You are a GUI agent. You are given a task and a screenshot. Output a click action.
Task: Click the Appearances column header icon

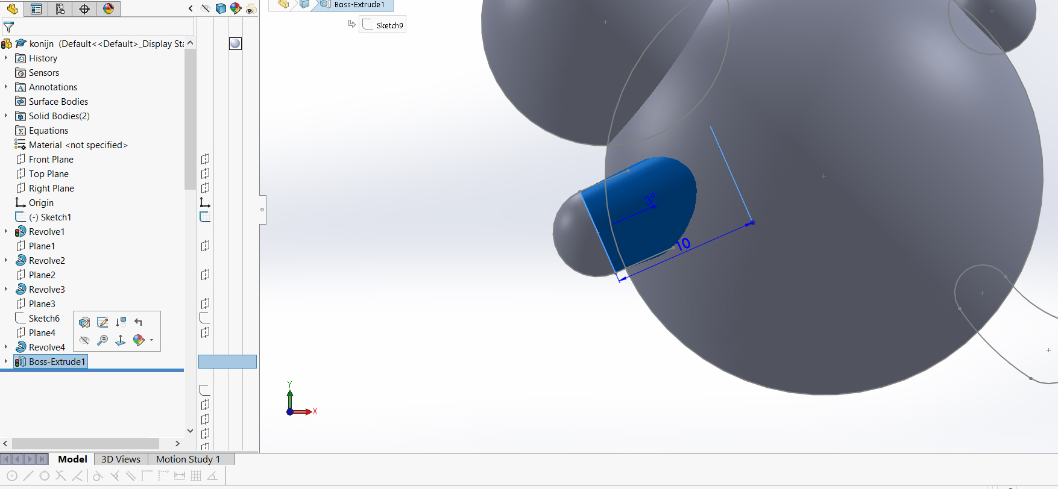point(236,8)
